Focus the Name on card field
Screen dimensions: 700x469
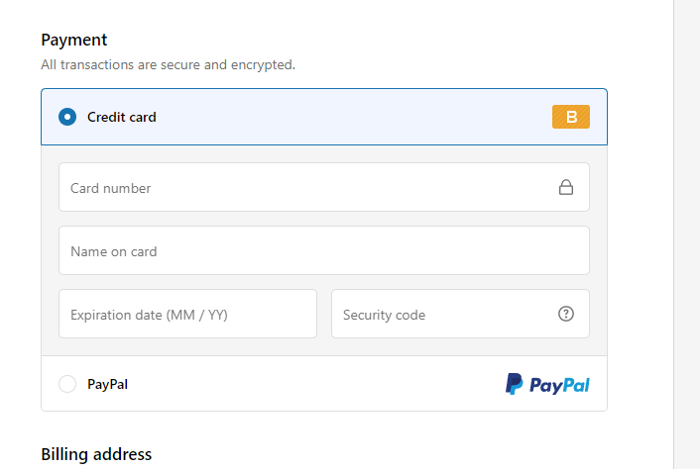coord(324,250)
